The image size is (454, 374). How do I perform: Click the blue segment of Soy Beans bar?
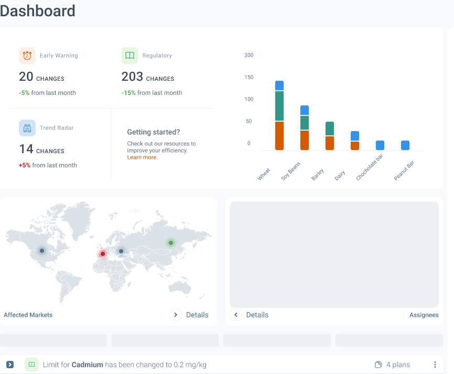pos(305,110)
